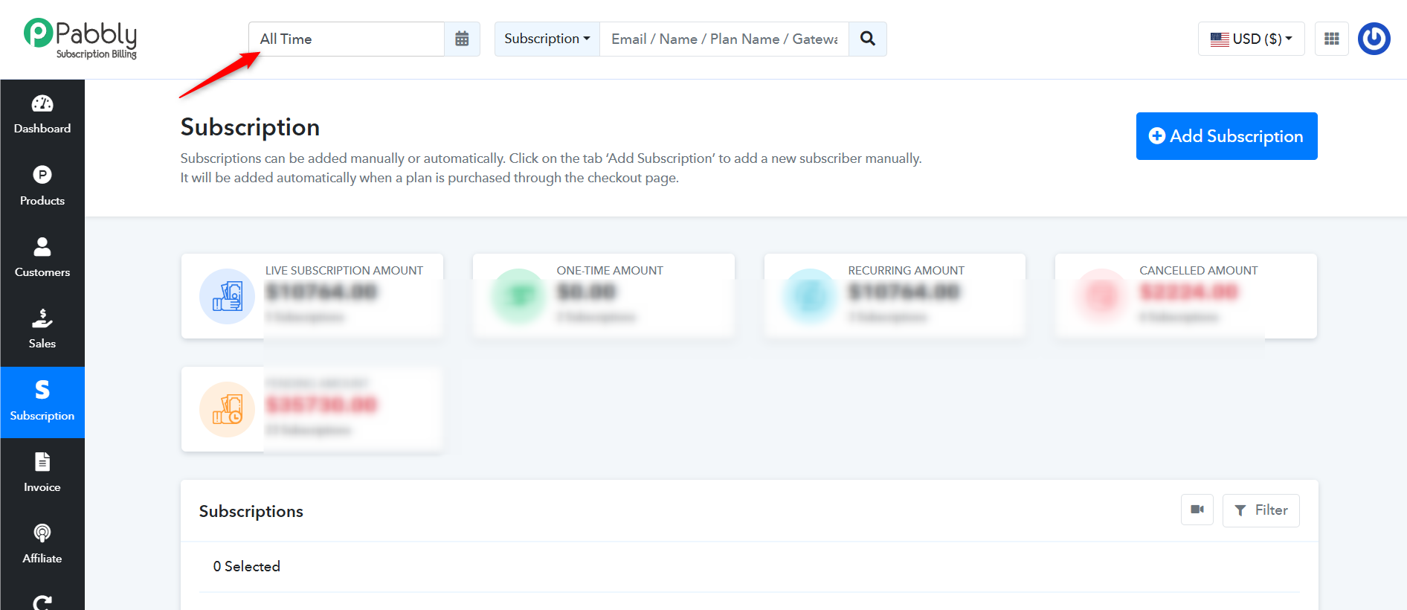This screenshot has width=1407, height=610.
Task: Expand the Subscription search type dropdown
Action: coord(547,39)
